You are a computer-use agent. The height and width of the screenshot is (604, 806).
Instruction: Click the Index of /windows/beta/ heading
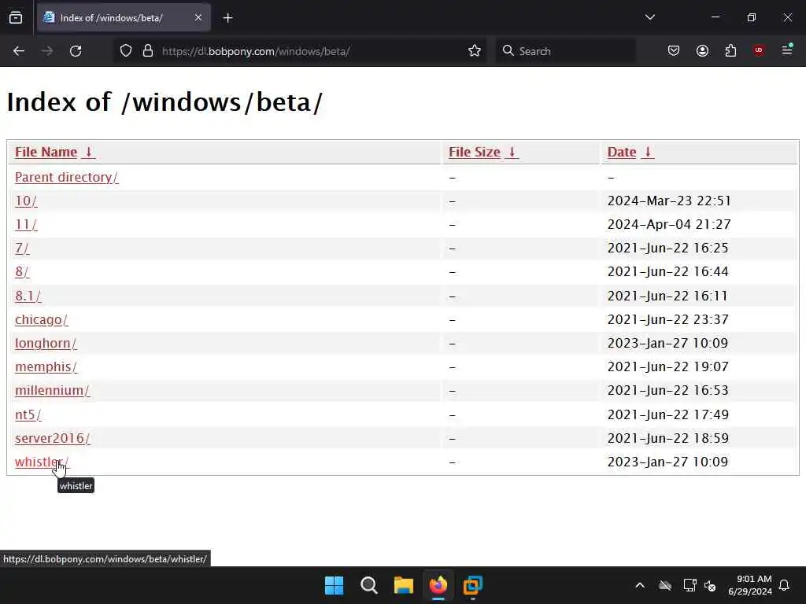[165, 101]
